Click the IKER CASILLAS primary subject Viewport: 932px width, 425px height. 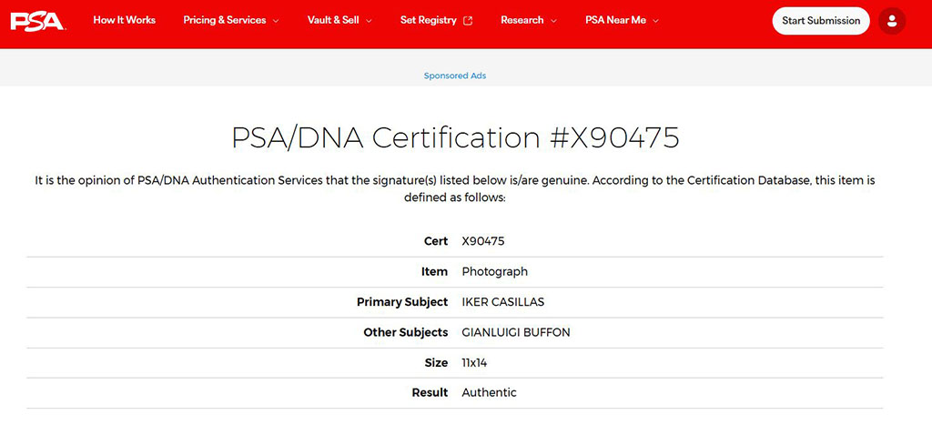[503, 302]
